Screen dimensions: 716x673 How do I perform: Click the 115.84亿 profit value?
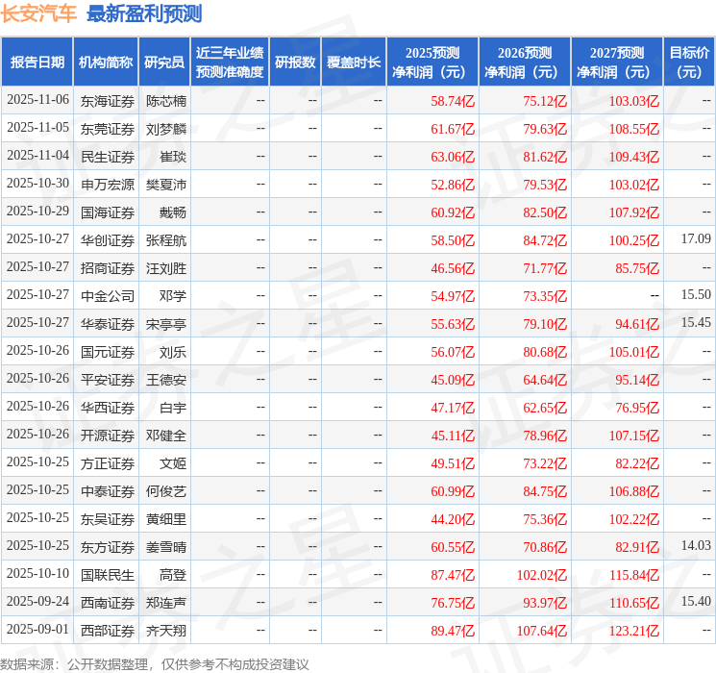633,575
